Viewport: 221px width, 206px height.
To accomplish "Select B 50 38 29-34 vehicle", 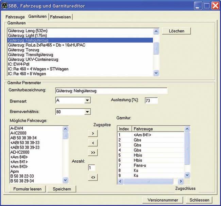I will [36, 181].
